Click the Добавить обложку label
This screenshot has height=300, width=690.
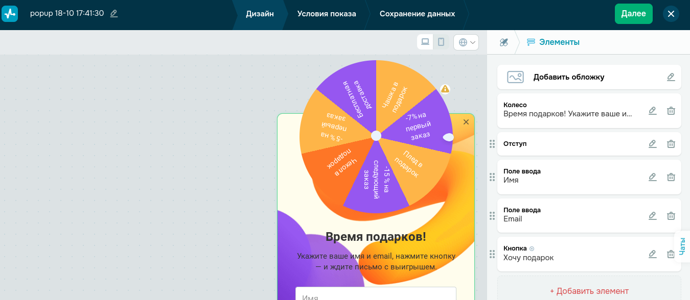point(569,77)
